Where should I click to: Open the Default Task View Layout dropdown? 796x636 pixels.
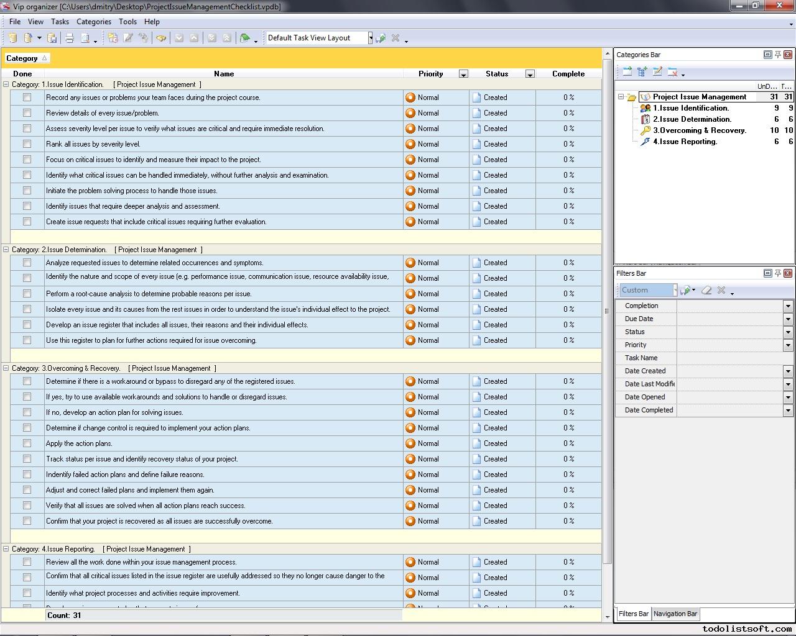370,39
